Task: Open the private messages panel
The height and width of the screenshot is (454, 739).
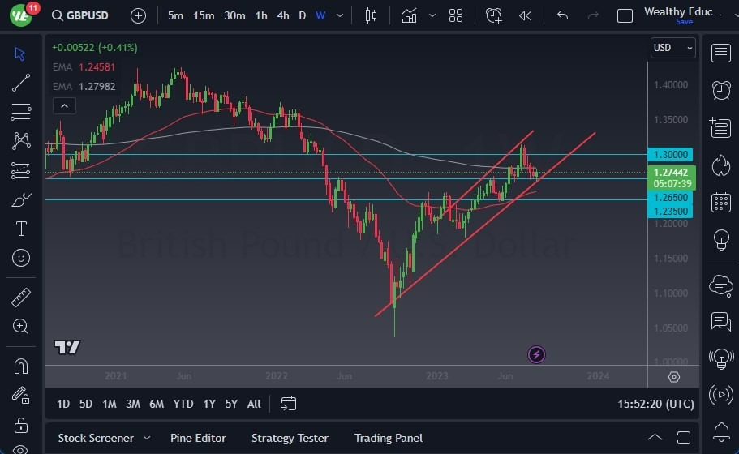Action: [721, 322]
